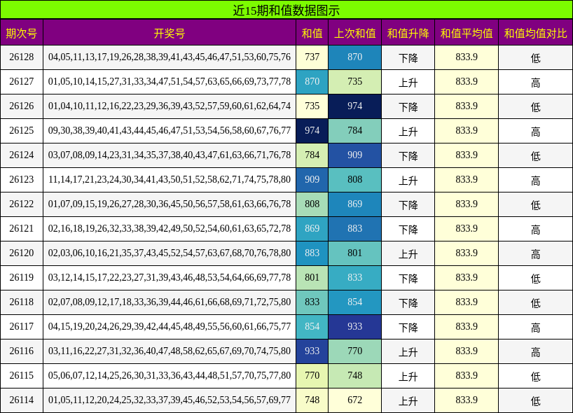Click the sum value 909 in row 26123
573x413 pixels.
point(312,179)
